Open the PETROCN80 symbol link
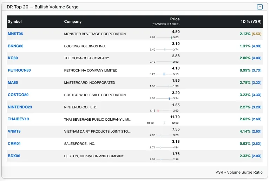The width and height of the screenshot is (269, 181). pos(19,70)
